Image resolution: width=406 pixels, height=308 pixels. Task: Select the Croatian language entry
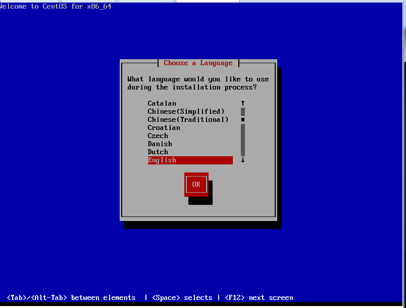click(x=190, y=128)
